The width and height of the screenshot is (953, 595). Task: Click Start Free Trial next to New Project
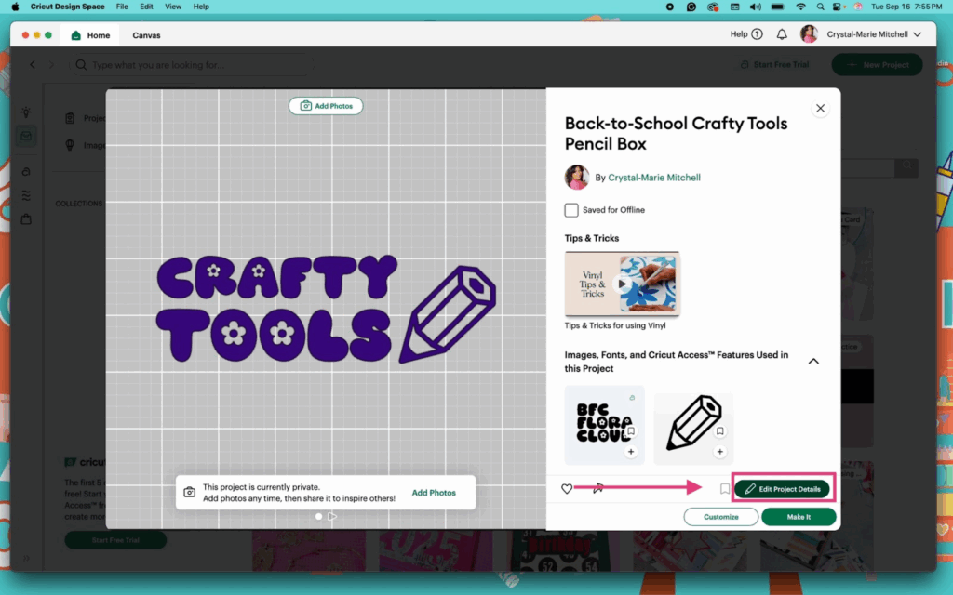[774, 64]
